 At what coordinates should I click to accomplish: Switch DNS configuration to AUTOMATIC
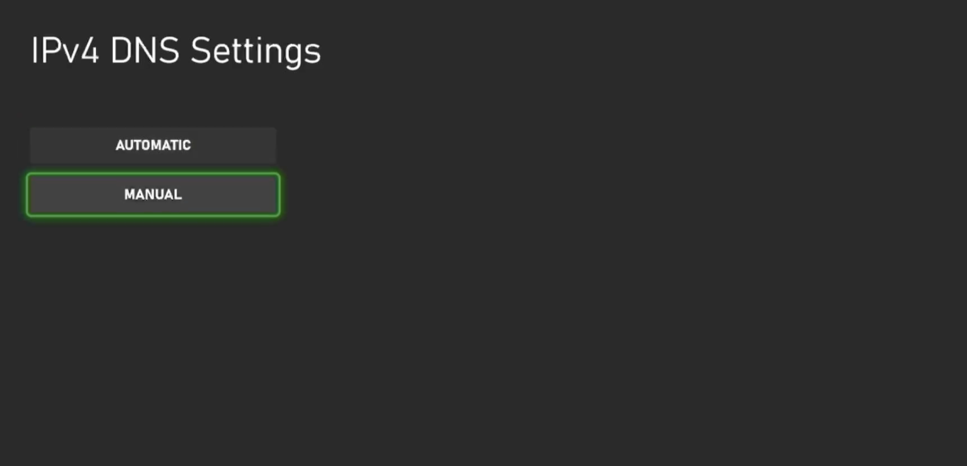click(153, 145)
